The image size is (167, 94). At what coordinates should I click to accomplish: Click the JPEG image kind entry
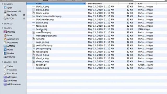tap(144, 29)
